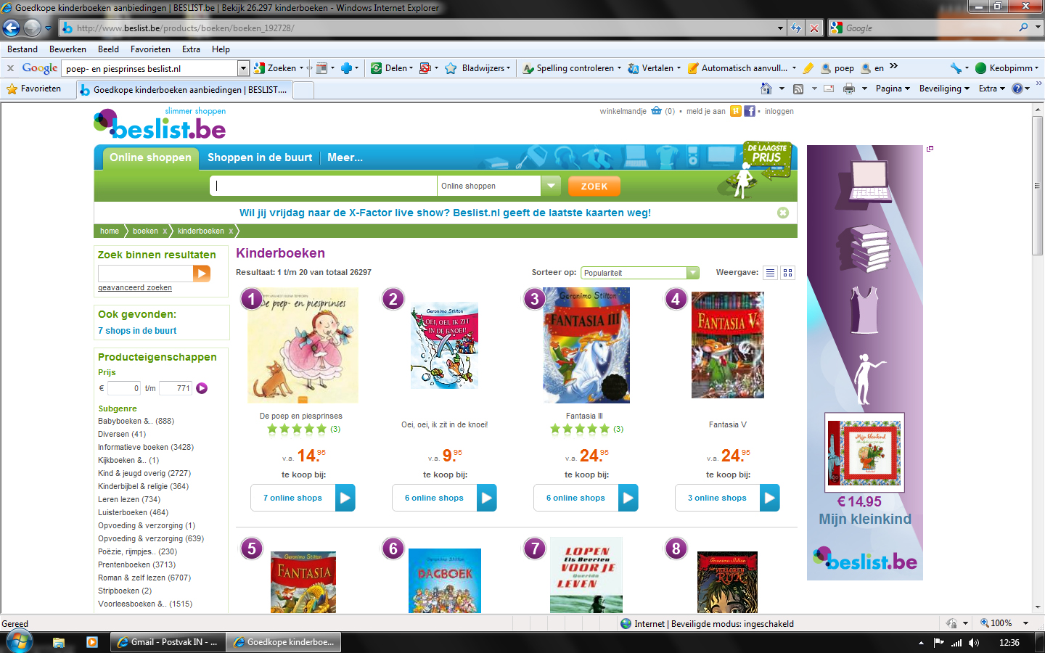Click the Informatieve boeken (3428) link
Screen dimensions: 1045x653
click(146, 447)
